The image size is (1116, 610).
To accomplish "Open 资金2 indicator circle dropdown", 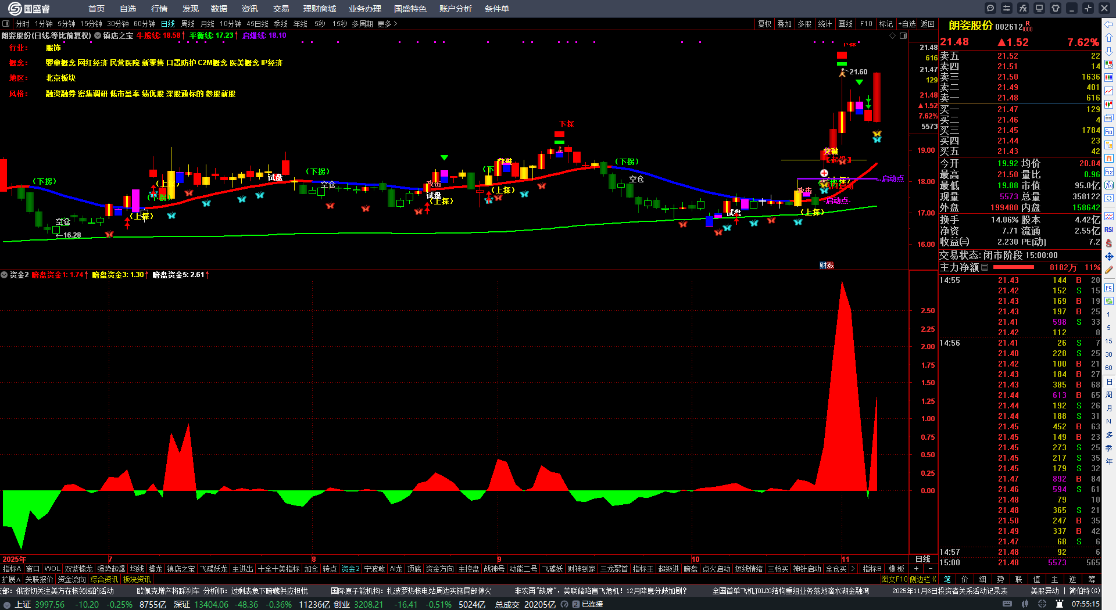I will tap(4, 275).
